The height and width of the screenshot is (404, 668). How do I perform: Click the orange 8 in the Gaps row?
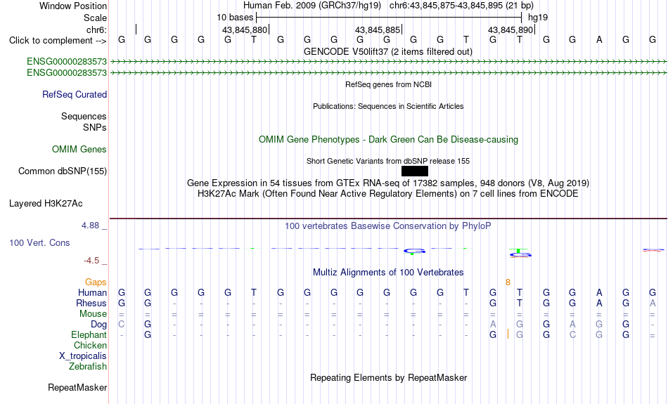508,282
